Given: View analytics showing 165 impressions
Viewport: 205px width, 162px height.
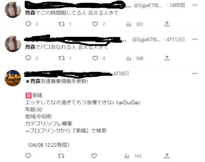Looking at the screenshot, I should click(133, 156).
